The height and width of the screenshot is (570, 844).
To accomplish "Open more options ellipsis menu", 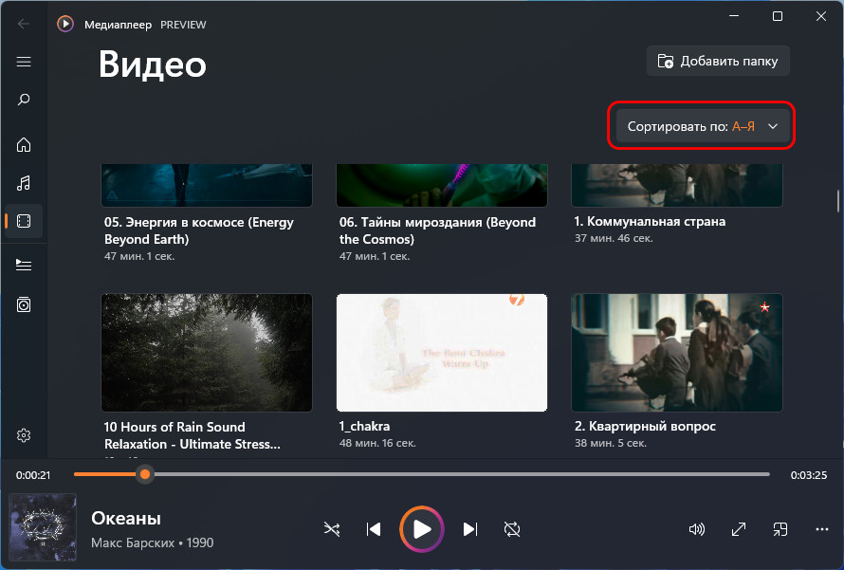I will coord(822,529).
